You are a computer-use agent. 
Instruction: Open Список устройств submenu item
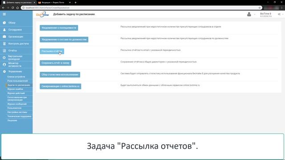click(16, 77)
